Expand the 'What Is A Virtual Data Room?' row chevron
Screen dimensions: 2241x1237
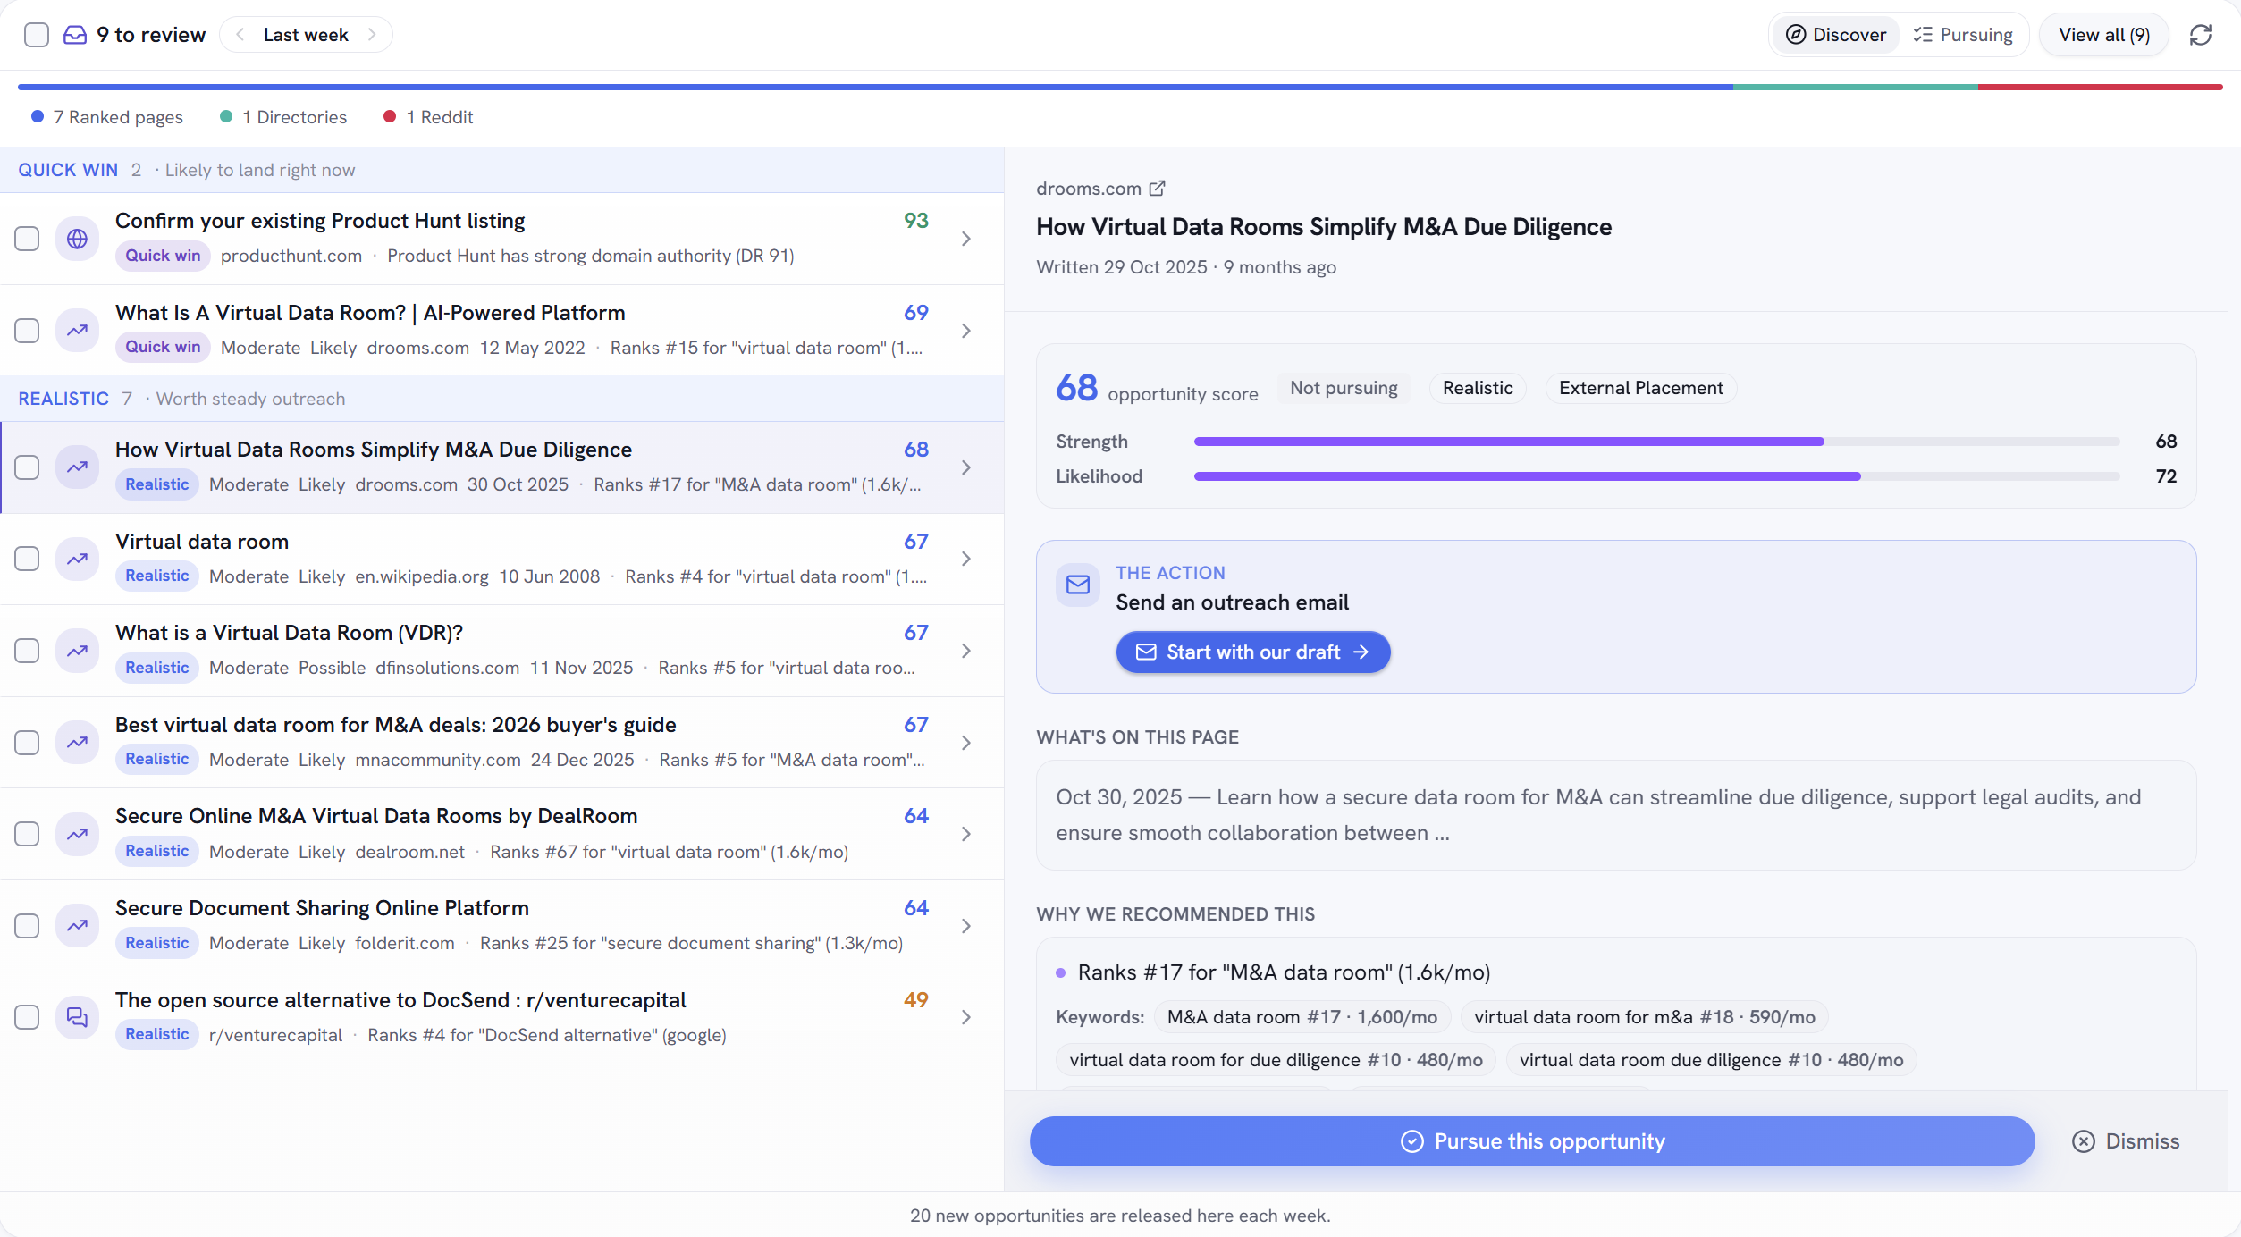pyautogui.click(x=966, y=331)
